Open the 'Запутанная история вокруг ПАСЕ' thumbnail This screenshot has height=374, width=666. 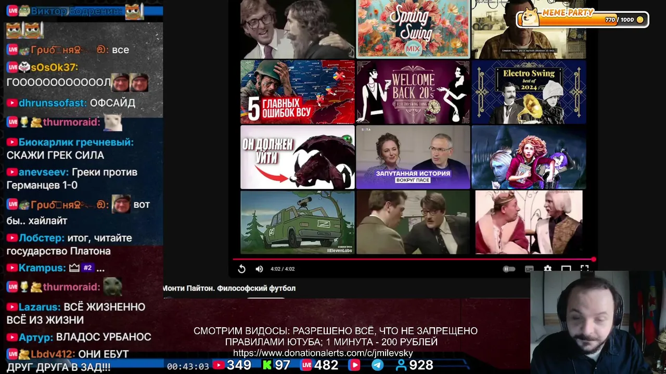coord(413,157)
